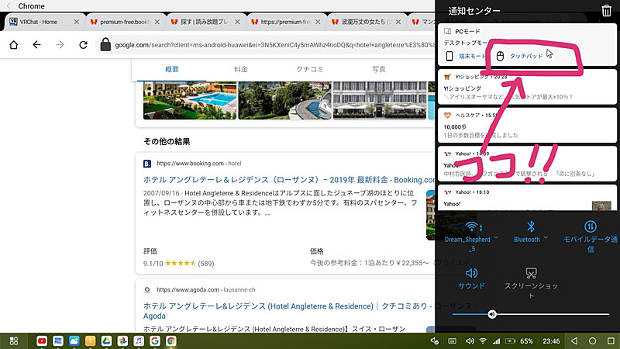Click the https://www.agoda.com breadcrumb

tap(205, 289)
